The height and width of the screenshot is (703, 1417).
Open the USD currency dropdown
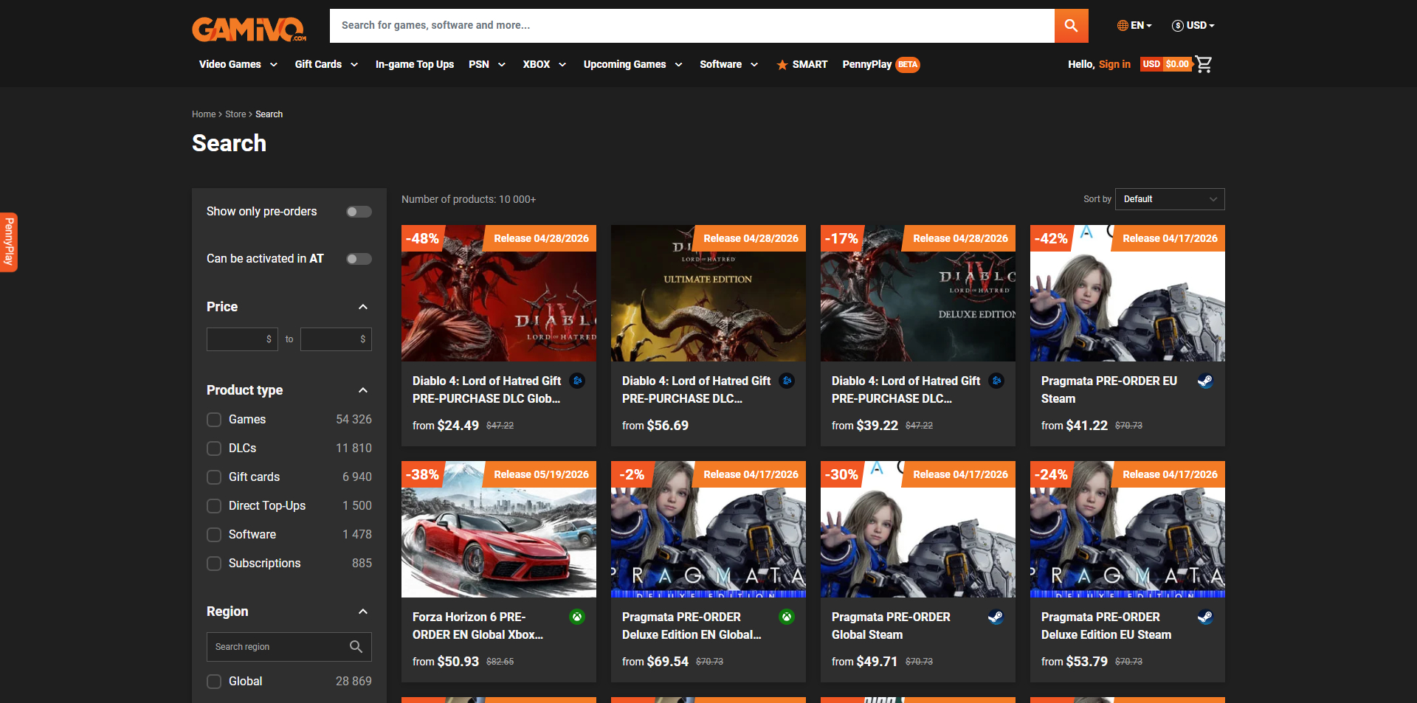[x=1193, y=26]
